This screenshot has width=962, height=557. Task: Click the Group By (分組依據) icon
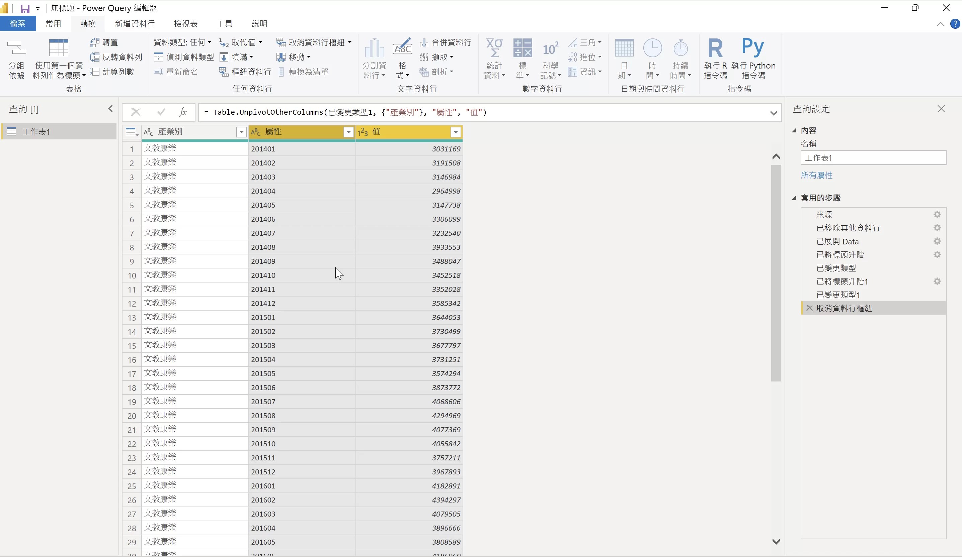(x=16, y=48)
